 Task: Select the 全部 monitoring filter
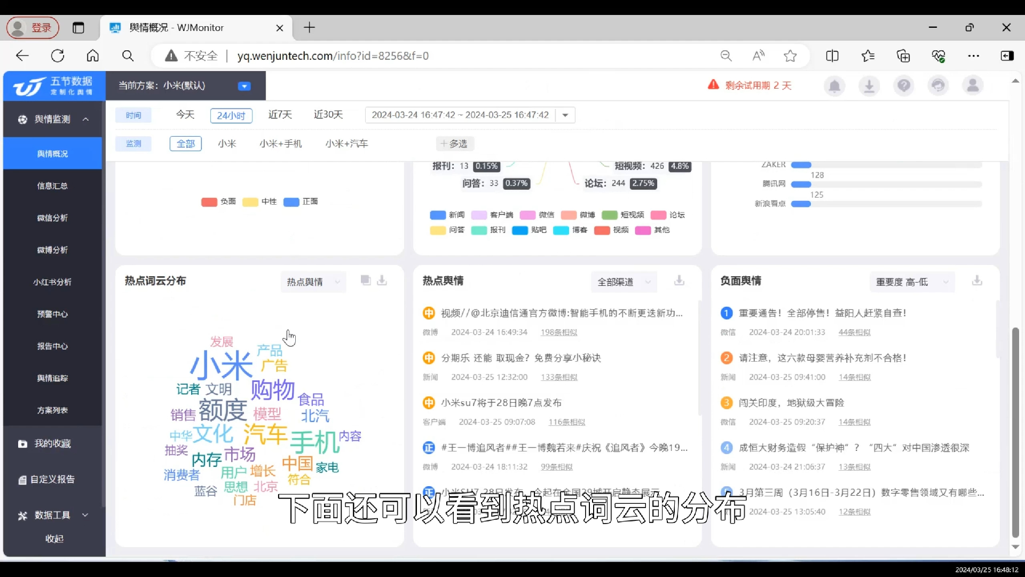coord(186,144)
